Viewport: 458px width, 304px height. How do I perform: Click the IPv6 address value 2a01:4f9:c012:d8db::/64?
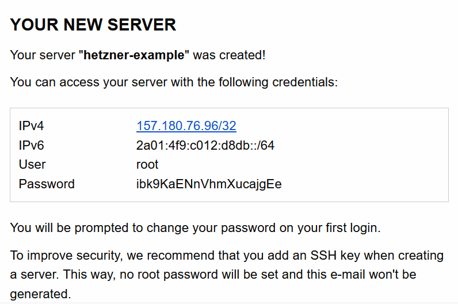point(205,146)
